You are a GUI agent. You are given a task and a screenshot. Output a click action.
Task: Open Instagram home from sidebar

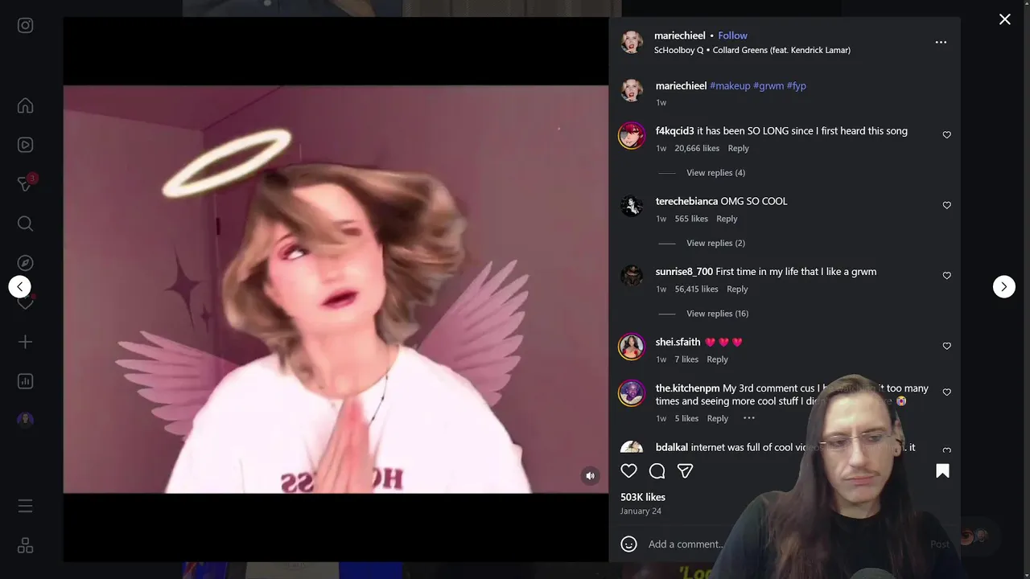point(25,105)
